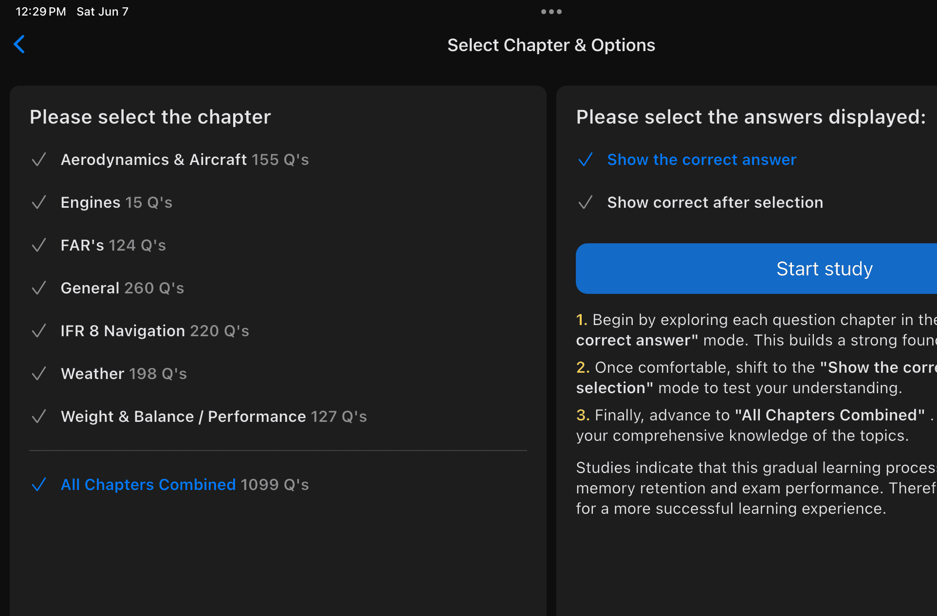Screen dimensions: 937x616
Task: Click the checkmark beside Weather
Action: click(39, 374)
